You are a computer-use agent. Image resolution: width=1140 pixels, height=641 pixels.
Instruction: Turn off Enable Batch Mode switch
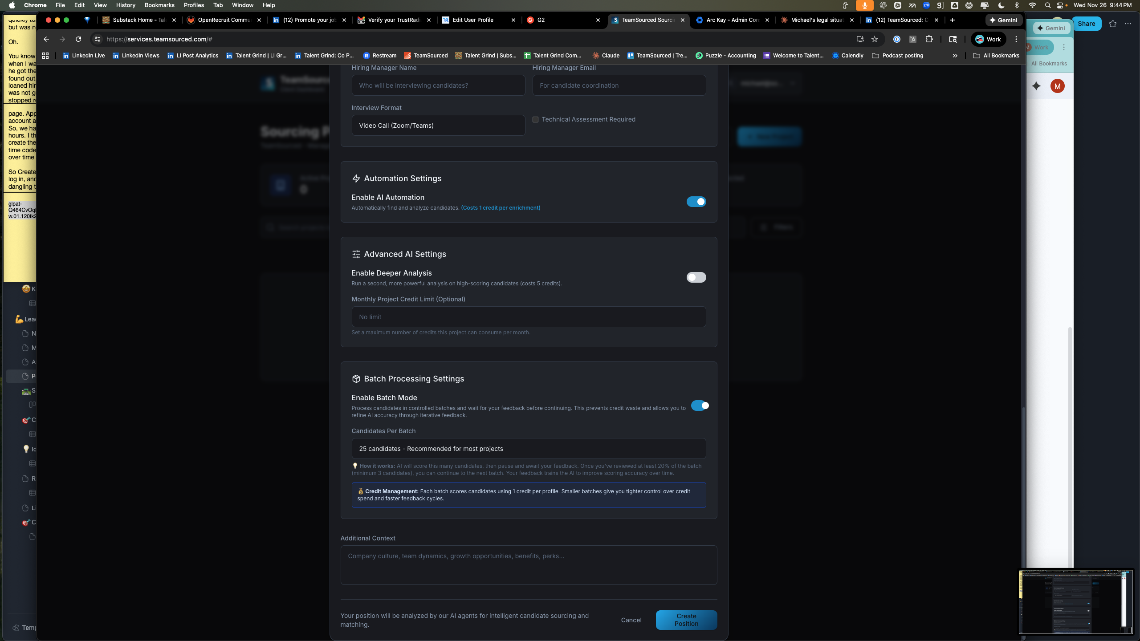[x=700, y=406]
